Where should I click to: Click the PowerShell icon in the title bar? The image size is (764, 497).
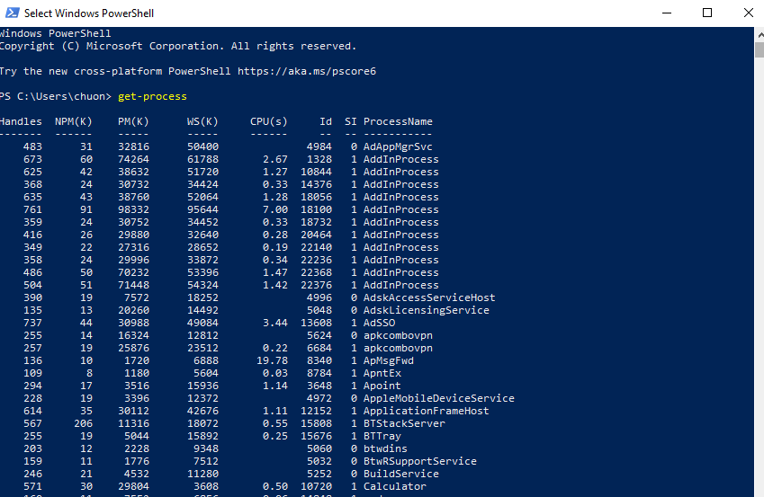(11, 13)
